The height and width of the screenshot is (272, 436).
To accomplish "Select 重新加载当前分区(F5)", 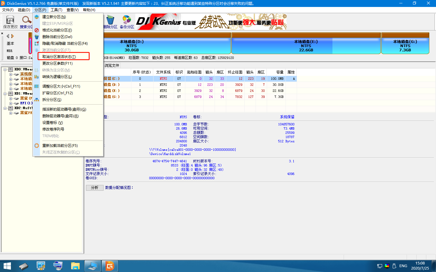I will pos(60,146).
